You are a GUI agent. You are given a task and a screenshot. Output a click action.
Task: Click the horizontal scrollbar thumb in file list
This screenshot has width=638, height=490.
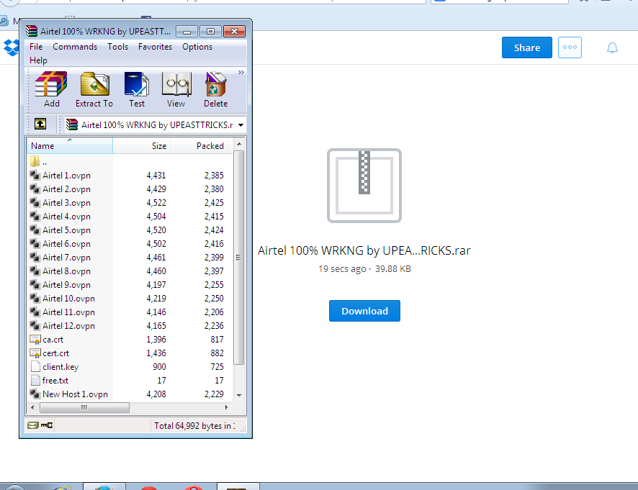coord(84,407)
